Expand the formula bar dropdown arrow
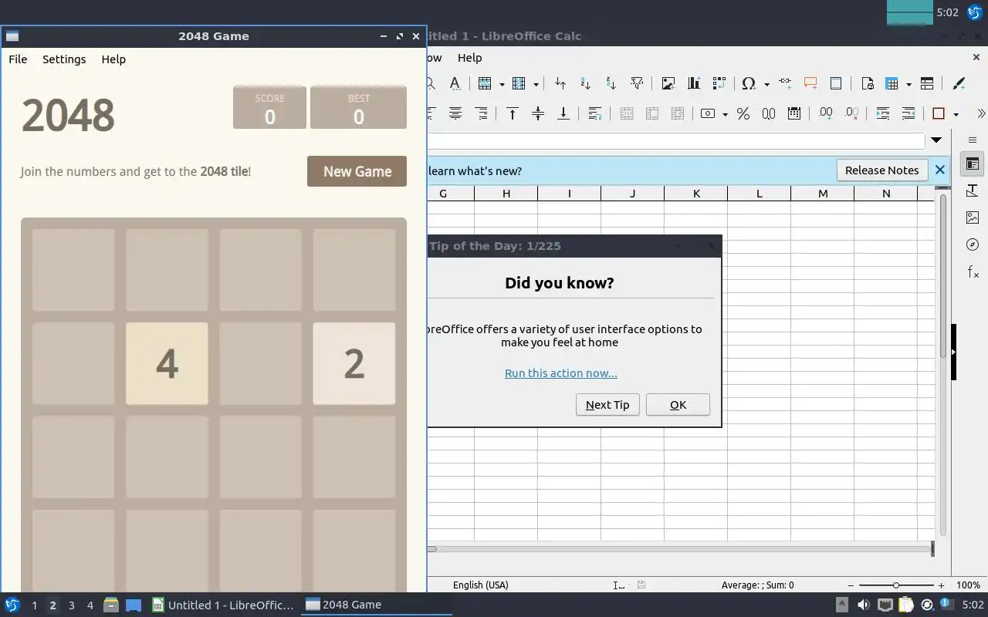988x617 pixels. (936, 140)
